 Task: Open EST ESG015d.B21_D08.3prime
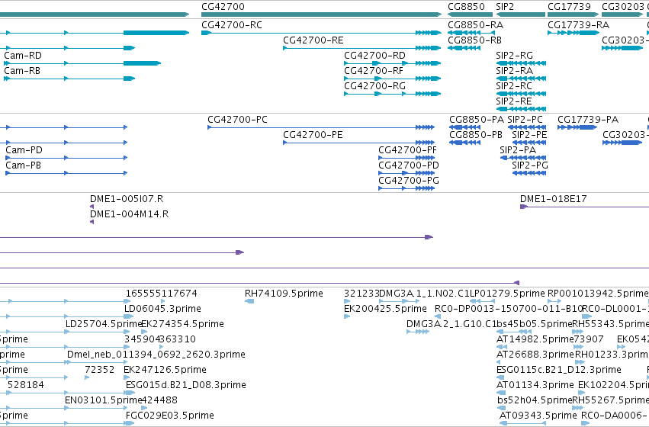[x=186, y=385]
